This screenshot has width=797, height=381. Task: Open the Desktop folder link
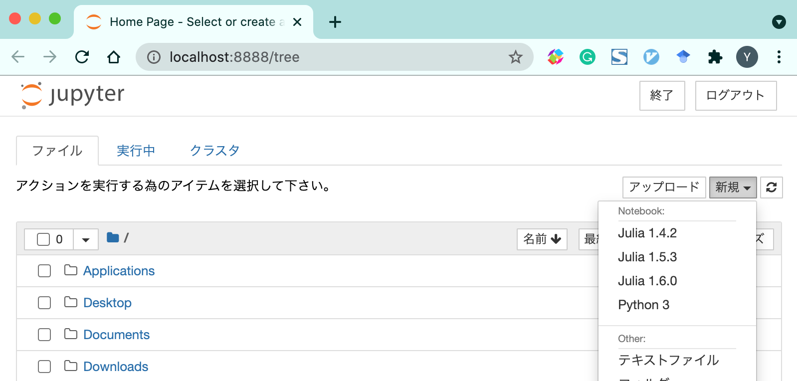coord(107,303)
